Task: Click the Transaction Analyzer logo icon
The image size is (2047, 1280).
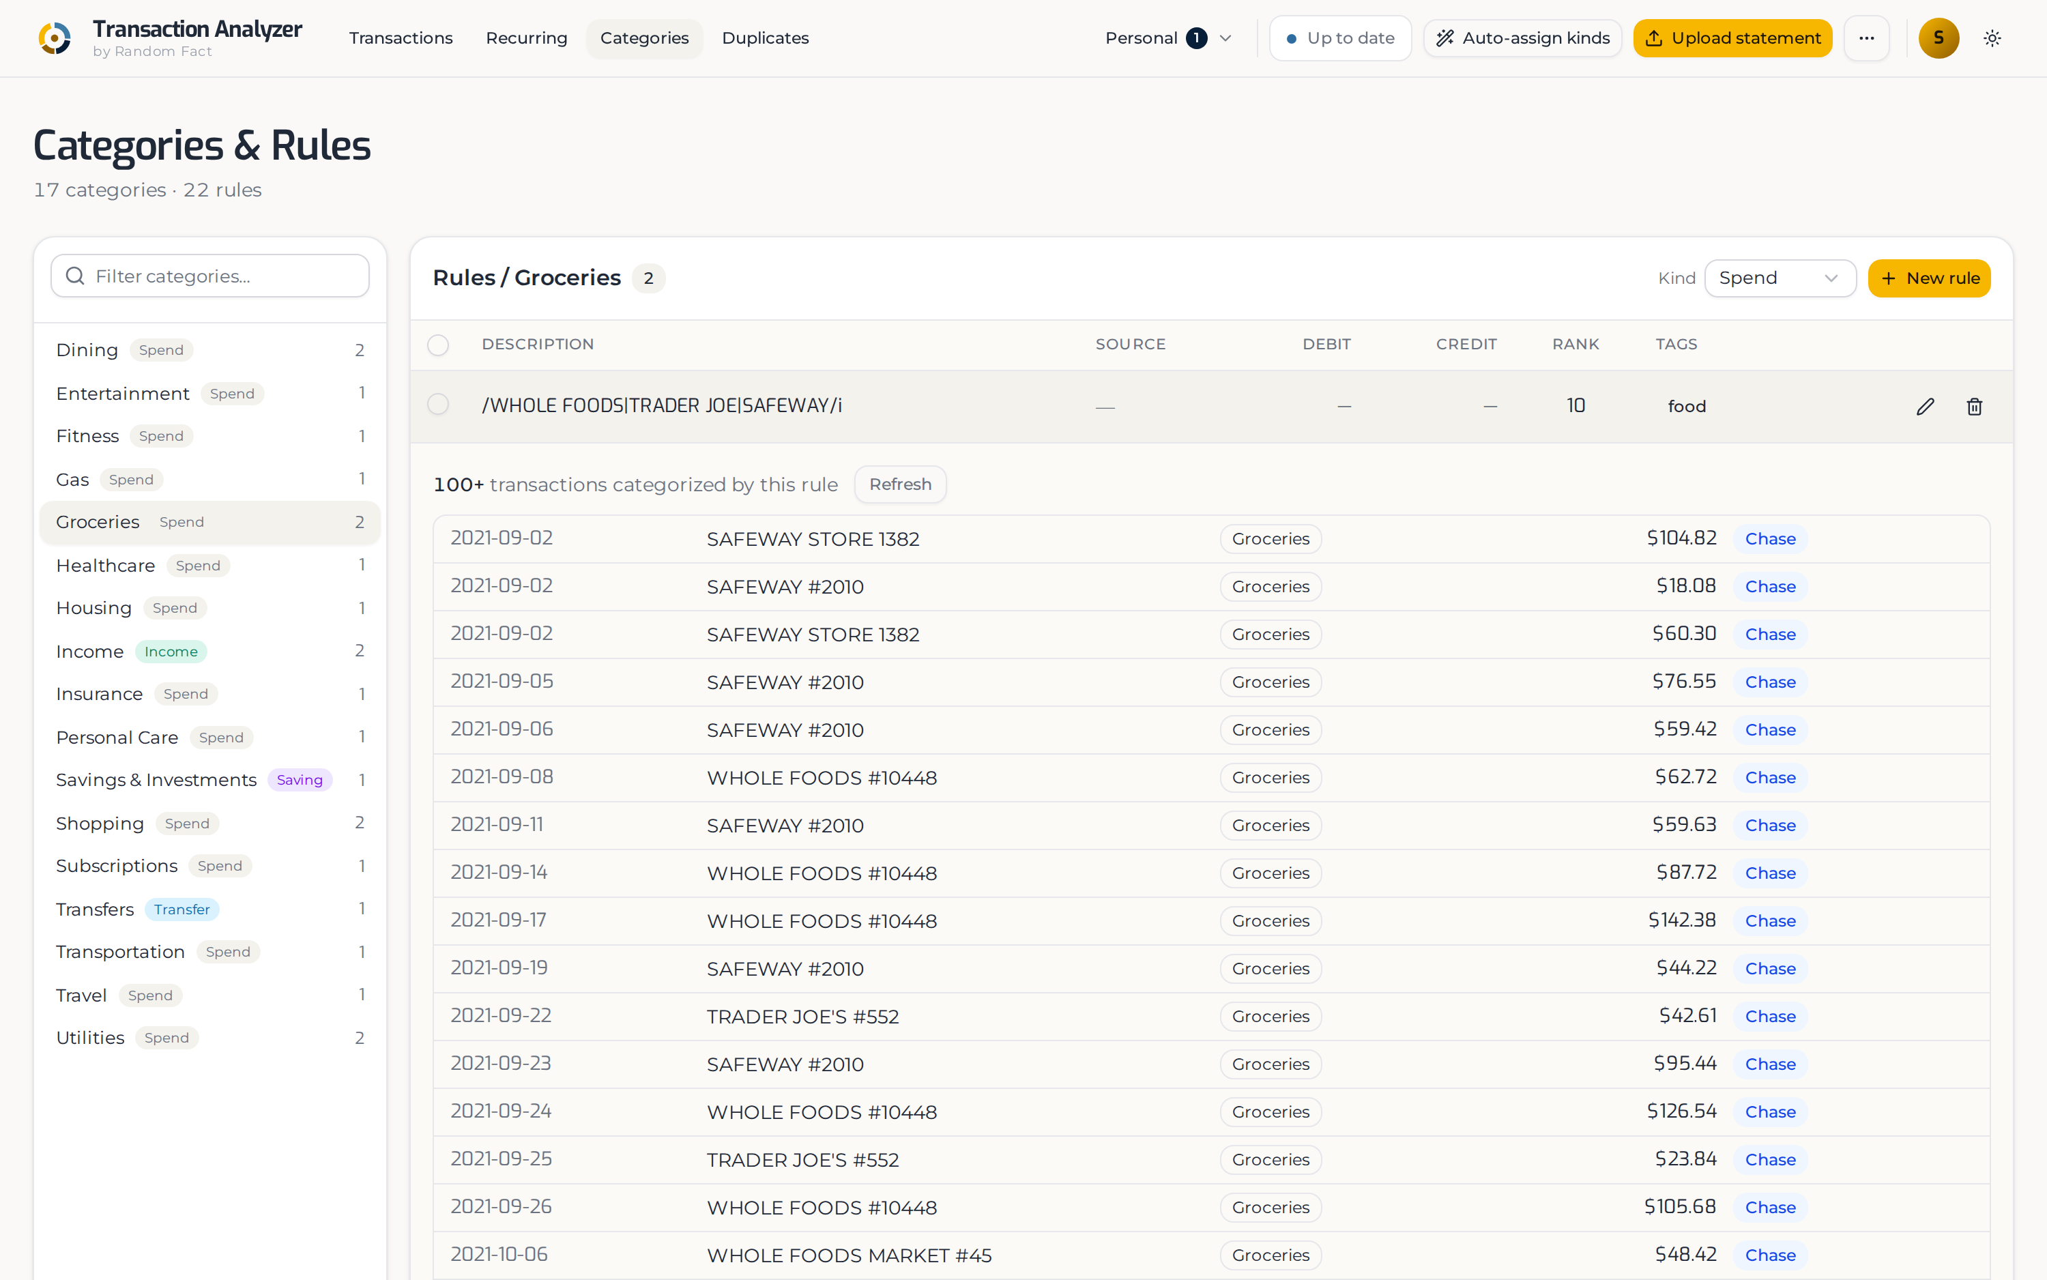Action: click(x=55, y=38)
